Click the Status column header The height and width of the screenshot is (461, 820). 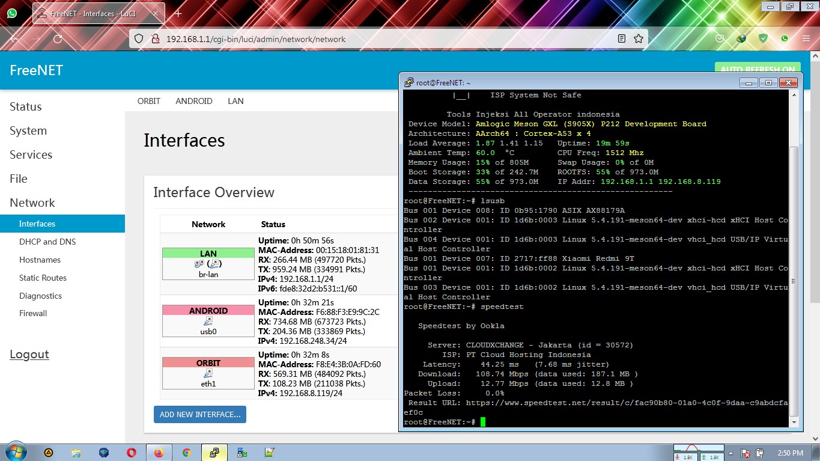(273, 224)
